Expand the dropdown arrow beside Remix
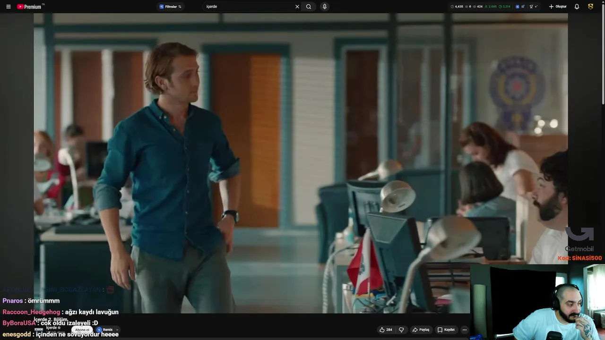The width and height of the screenshot is (605, 340). 117,330
